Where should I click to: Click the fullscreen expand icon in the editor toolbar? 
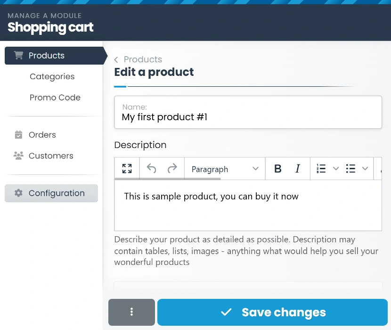(127, 169)
